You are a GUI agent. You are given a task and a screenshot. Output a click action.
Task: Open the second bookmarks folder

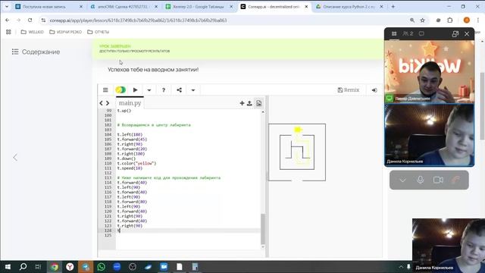[x=66, y=32]
